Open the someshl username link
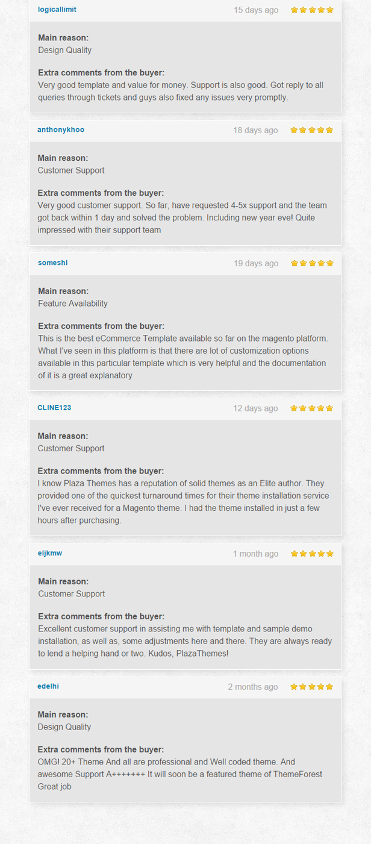This screenshot has height=844, width=371. [54, 263]
